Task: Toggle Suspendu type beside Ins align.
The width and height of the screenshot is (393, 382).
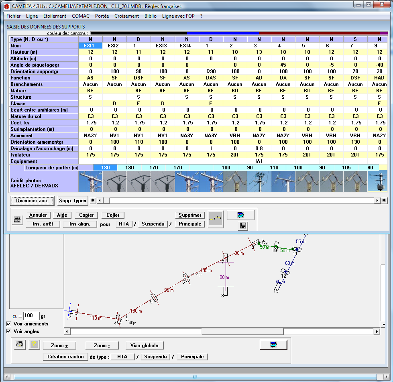Action: pos(153,224)
